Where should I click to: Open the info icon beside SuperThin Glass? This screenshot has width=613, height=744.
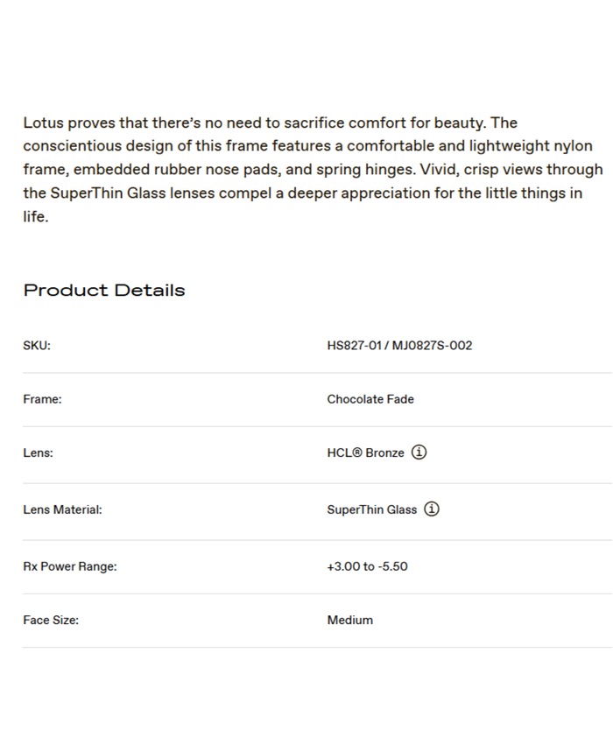coord(432,509)
